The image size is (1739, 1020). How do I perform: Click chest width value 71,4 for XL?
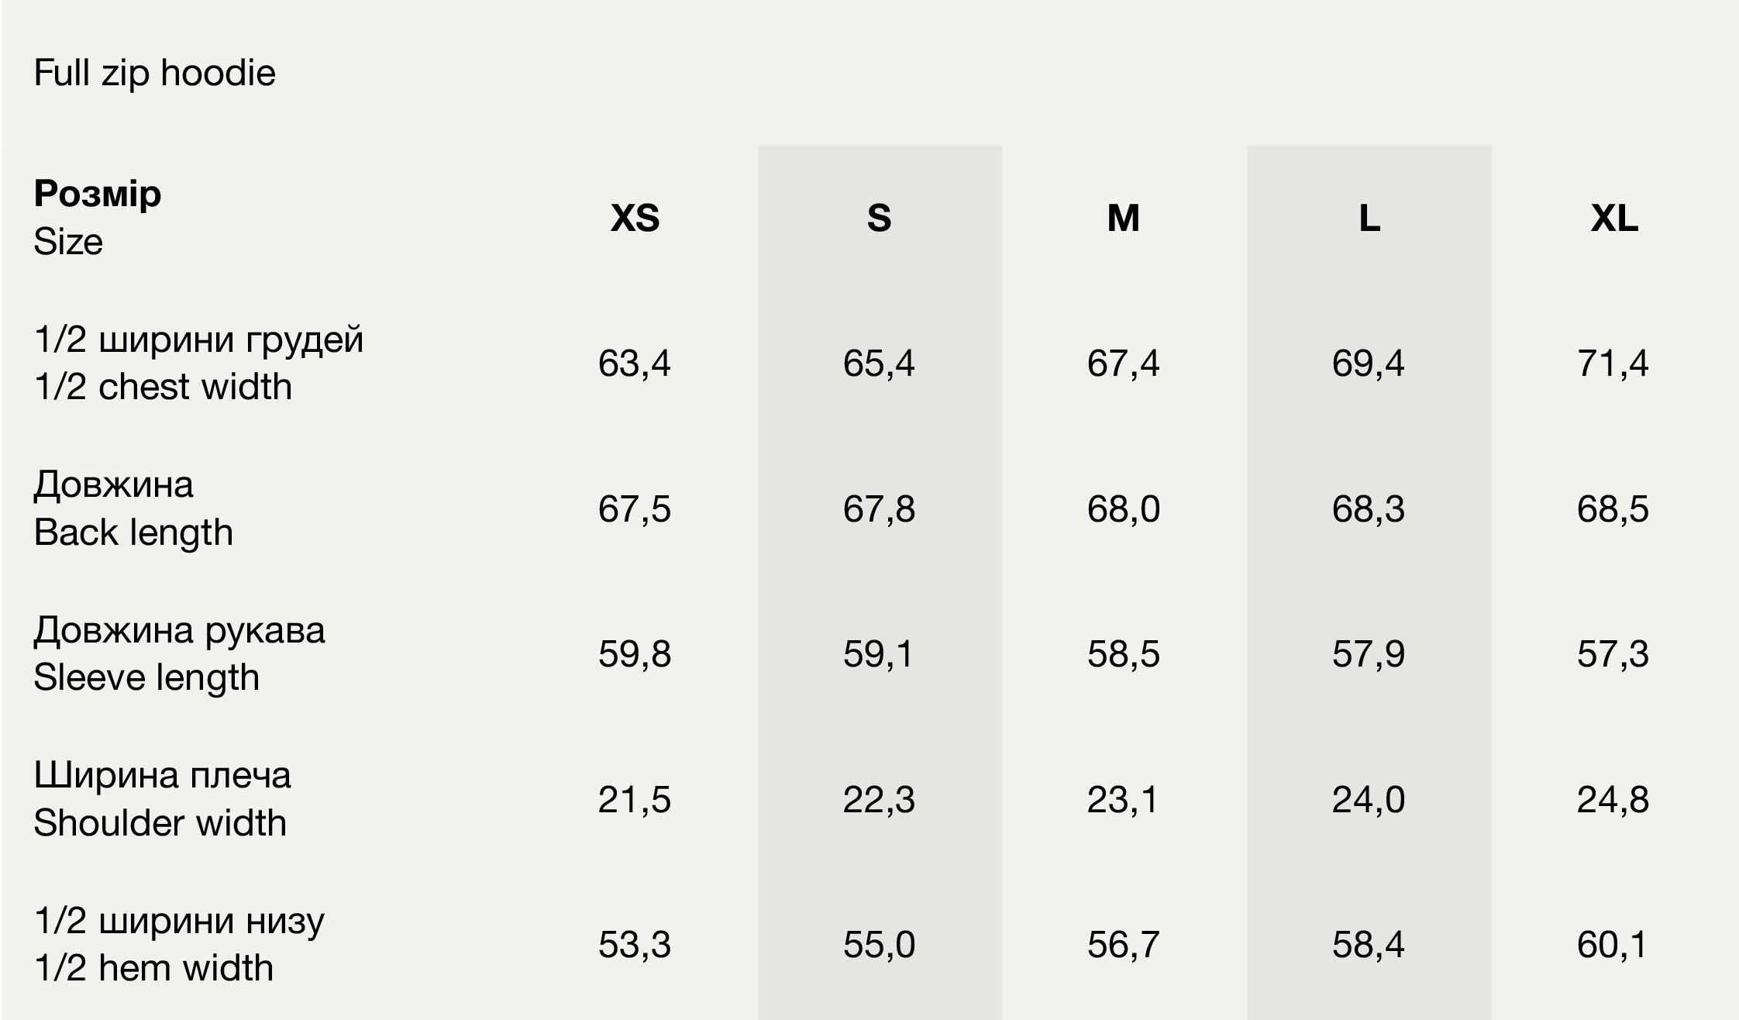tap(1613, 363)
